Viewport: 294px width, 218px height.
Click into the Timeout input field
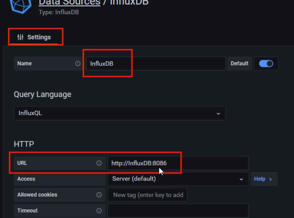pos(178,211)
